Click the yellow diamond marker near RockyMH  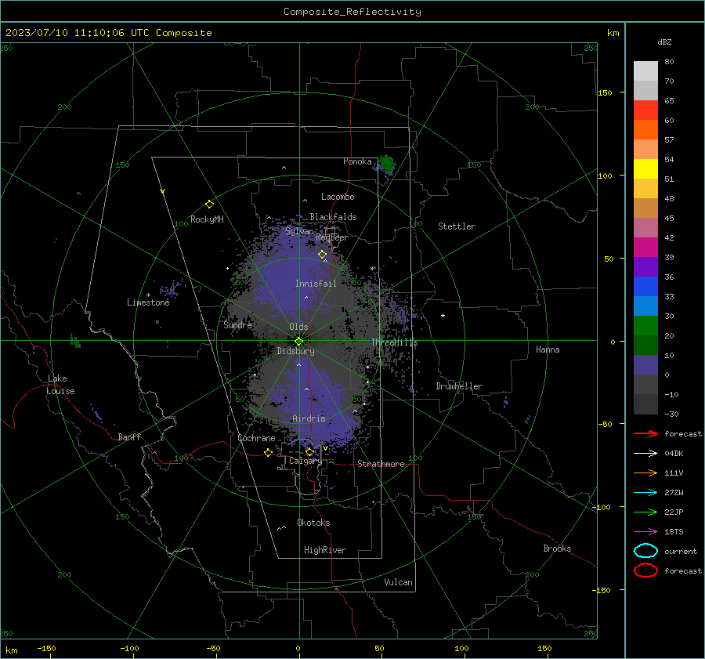[x=209, y=205]
